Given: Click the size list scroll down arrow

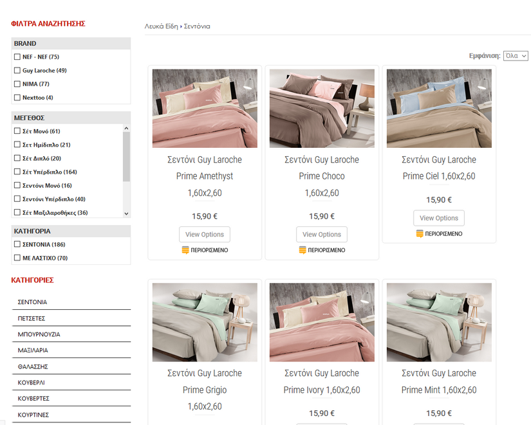Looking at the screenshot, I should (x=126, y=213).
